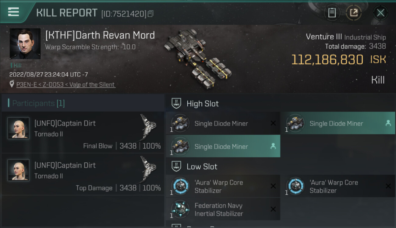This screenshot has height=228, width=396.
Task: Click the Tornado II ship icon for Final Blow
Action: click(x=148, y=126)
